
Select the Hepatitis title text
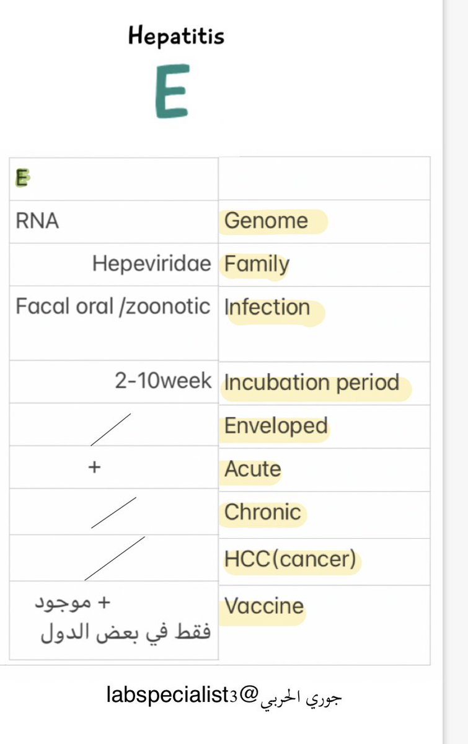(x=176, y=35)
